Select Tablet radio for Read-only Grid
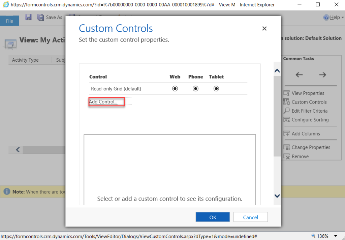345x240 pixels. [x=216, y=89]
